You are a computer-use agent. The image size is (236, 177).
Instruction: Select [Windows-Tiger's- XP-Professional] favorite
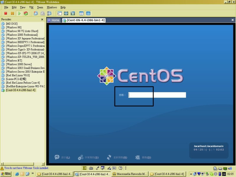[25, 49]
